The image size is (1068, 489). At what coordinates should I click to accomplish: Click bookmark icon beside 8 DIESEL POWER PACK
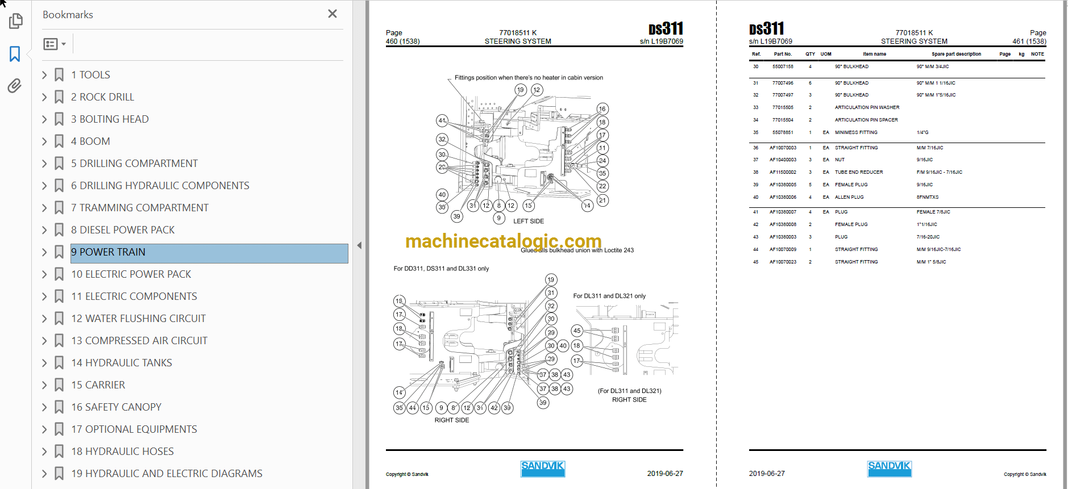coord(59,230)
